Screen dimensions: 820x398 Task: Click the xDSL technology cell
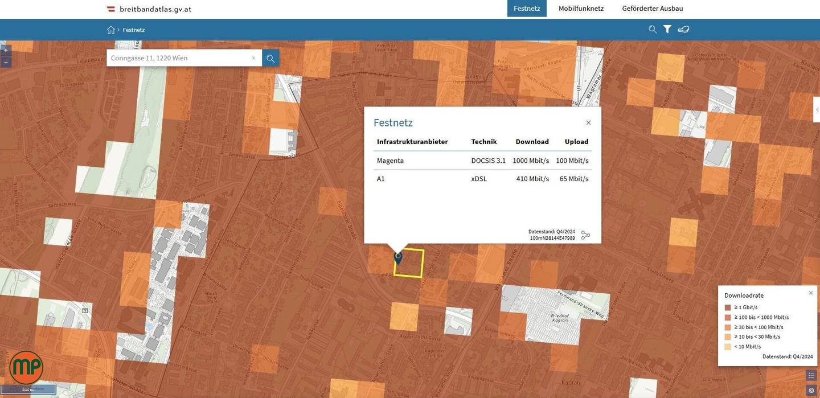479,179
